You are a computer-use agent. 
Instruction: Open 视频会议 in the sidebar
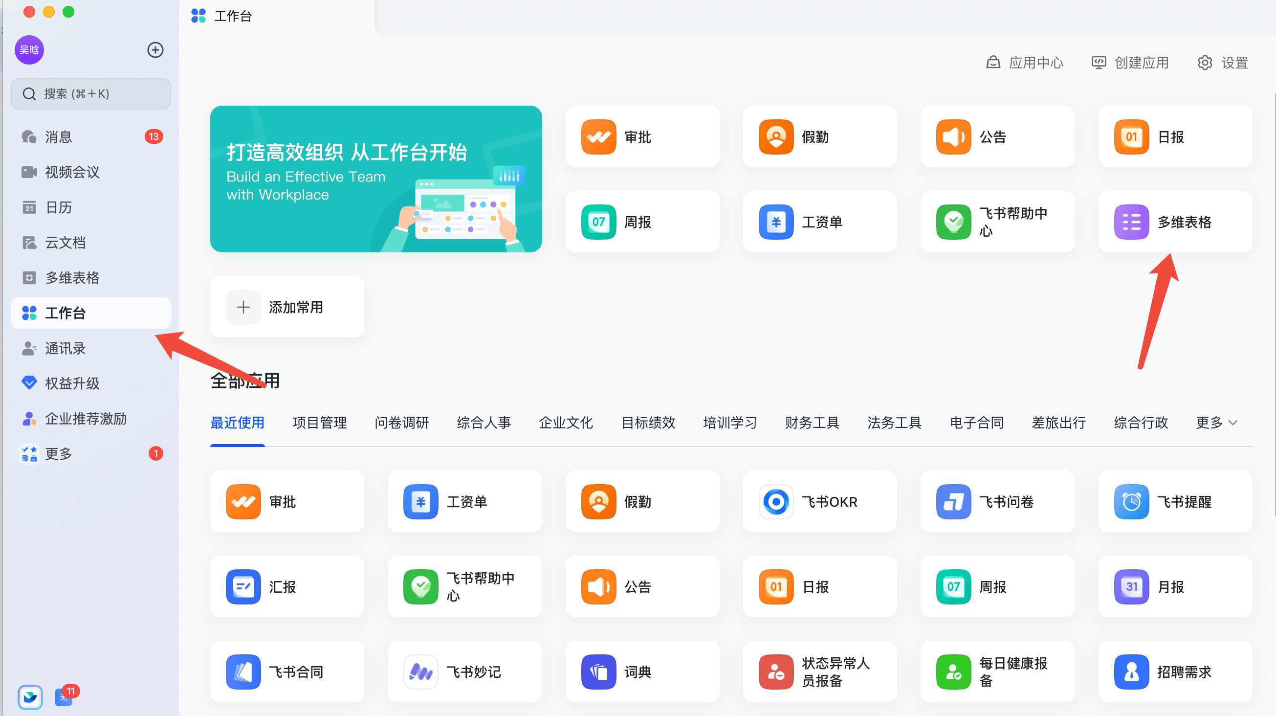click(x=91, y=172)
